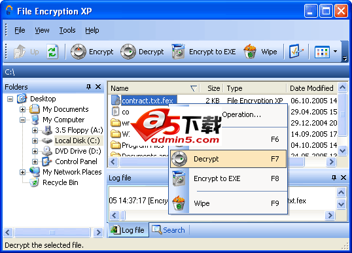This screenshot has width=352, height=253.
Task: Click the Program Files folder icon
Action: [116, 145]
